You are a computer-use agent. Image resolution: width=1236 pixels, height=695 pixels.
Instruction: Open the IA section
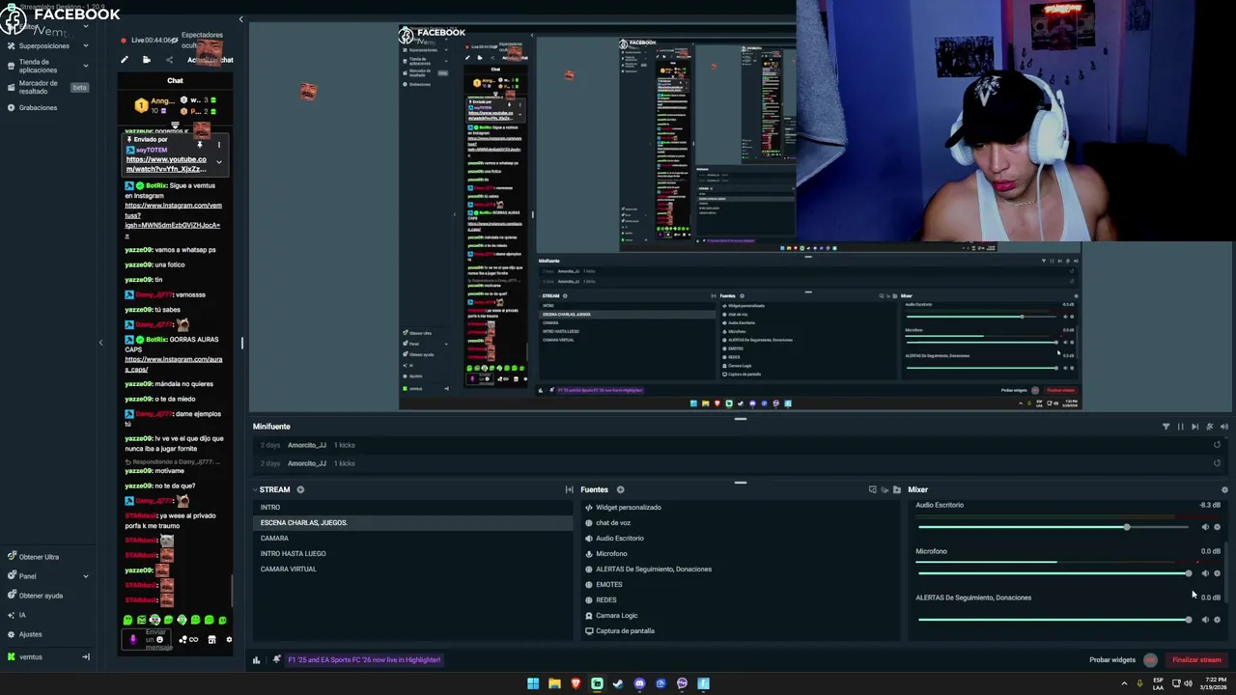22,615
